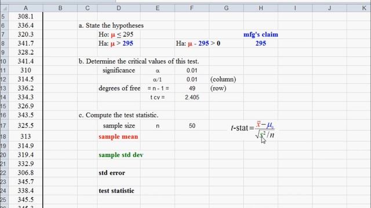Select column B header
This screenshot has height=208, width=371.
[x=60, y=8]
